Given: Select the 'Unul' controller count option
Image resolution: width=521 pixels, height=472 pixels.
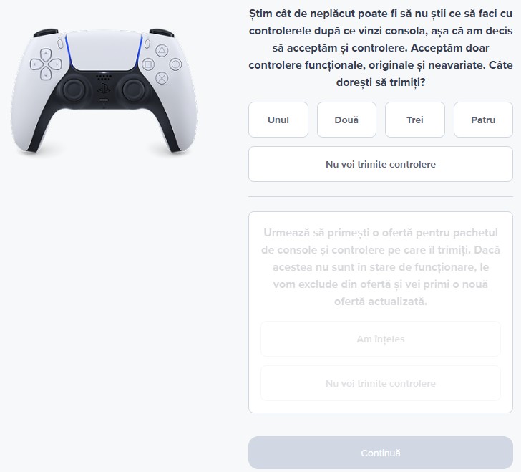Looking at the screenshot, I should point(278,120).
